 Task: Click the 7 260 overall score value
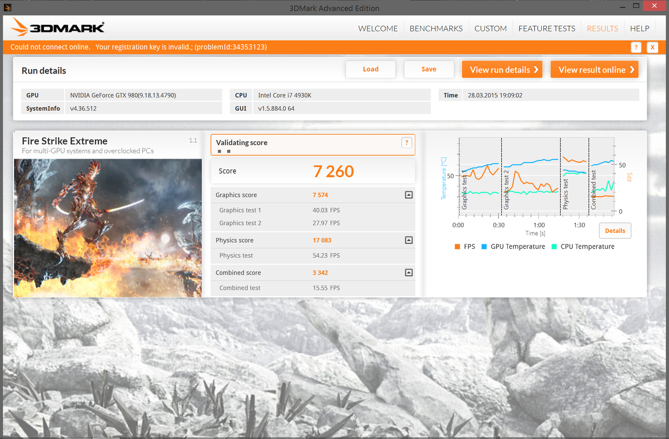coord(333,171)
